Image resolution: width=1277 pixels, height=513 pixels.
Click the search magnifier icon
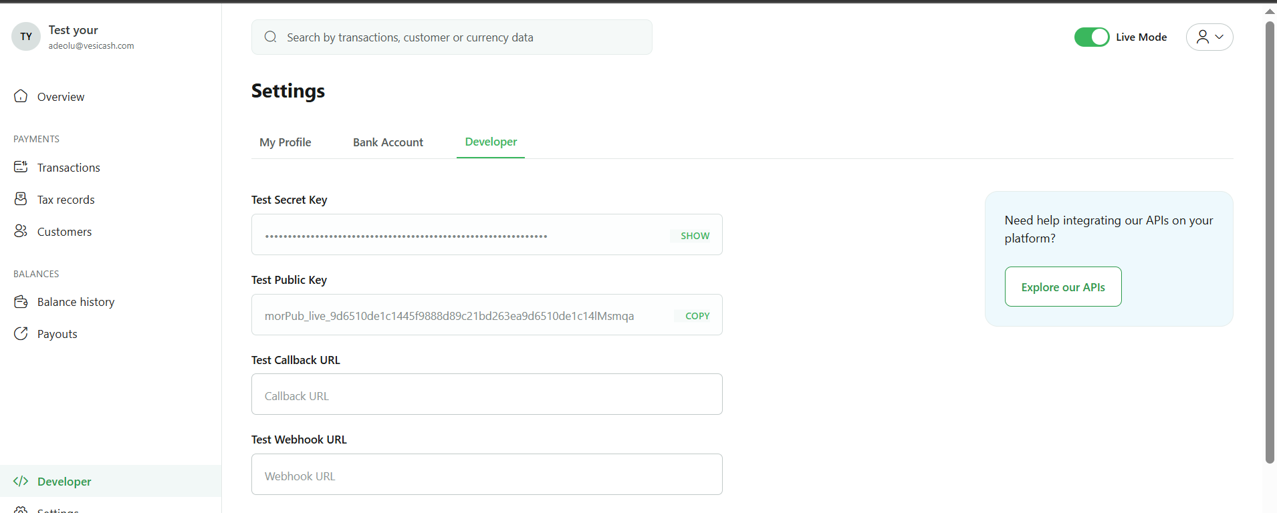[x=270, y=37]
